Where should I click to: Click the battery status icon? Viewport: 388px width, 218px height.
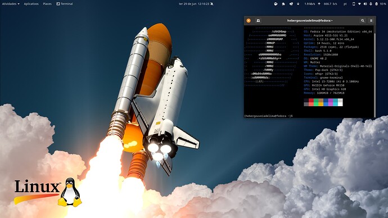[376, 4]
